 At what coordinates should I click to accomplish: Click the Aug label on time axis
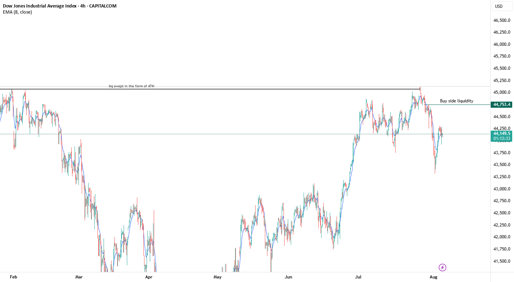(433, 277)
